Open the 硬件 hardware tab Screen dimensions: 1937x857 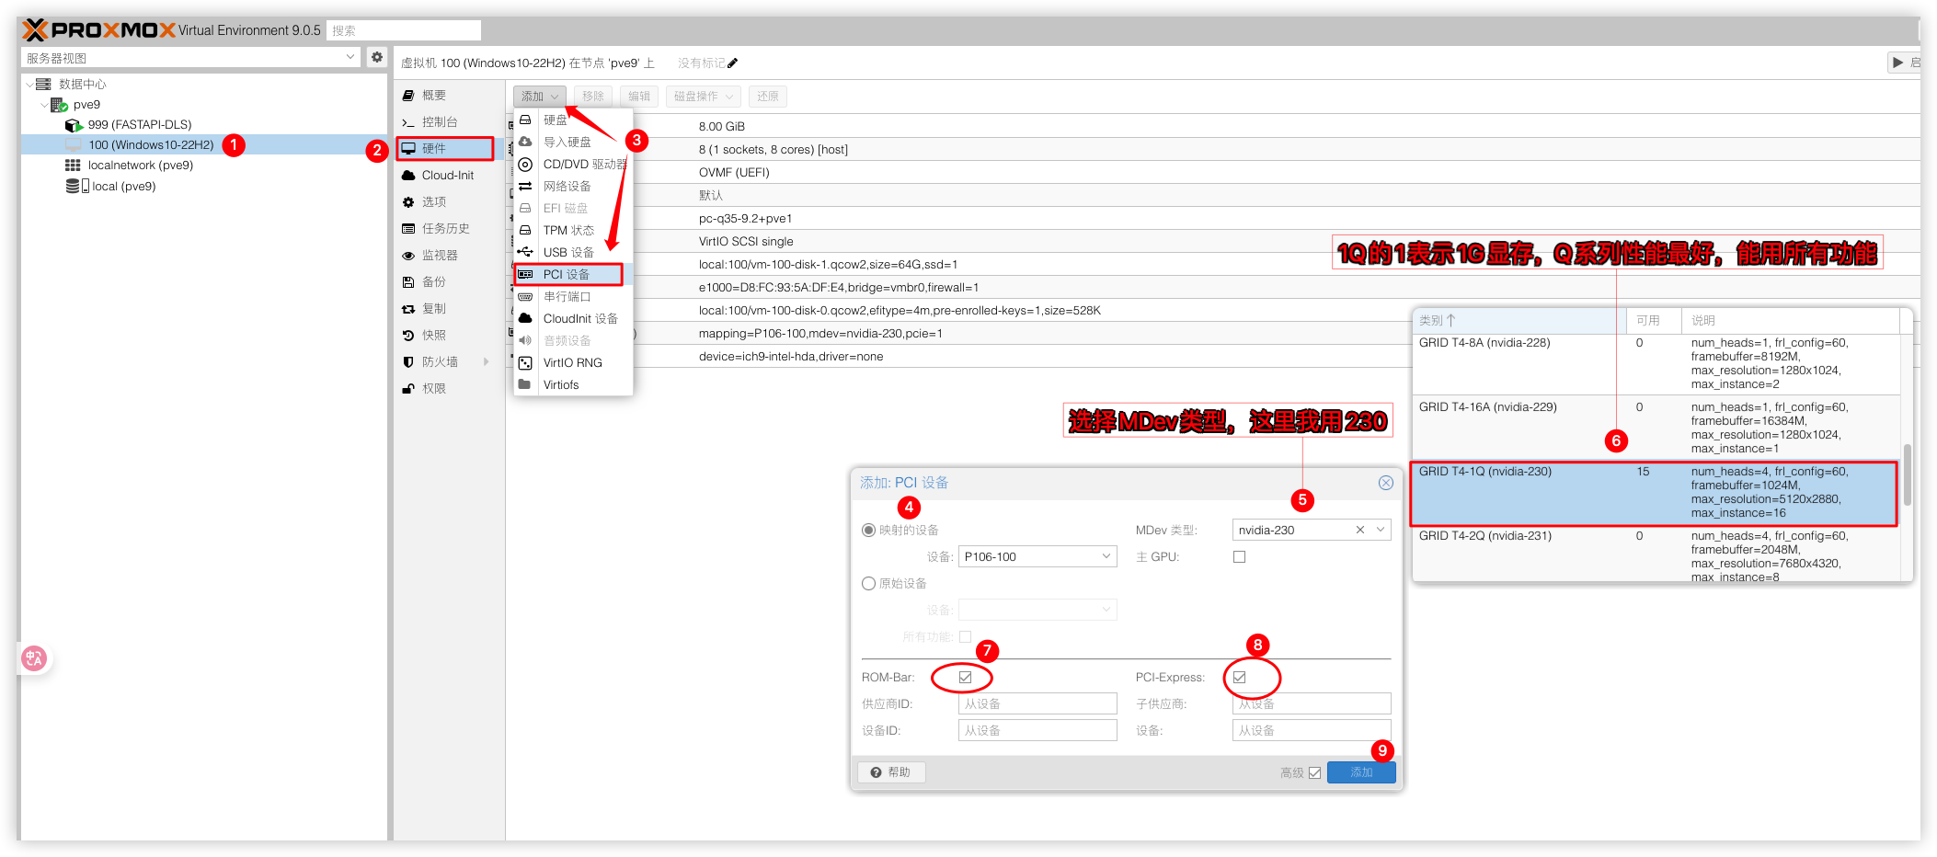(445, 148)
